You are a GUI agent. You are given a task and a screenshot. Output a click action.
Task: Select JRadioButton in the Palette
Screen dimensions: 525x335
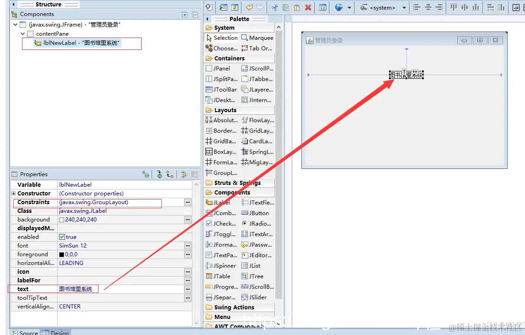tap(257, 223)
